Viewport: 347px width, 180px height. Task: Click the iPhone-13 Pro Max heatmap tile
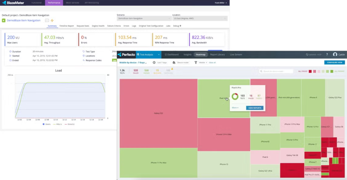224,134
